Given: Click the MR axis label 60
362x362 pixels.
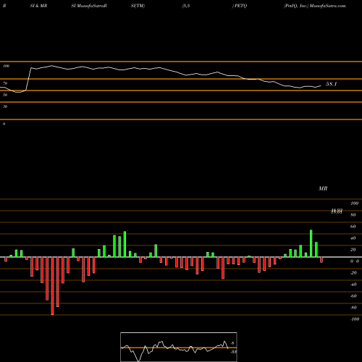Looking at the screenshot, I should coord(353,227).
